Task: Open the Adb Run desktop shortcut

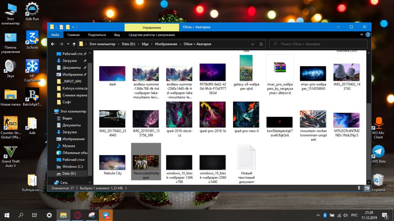Action: [x=32, y=11]
